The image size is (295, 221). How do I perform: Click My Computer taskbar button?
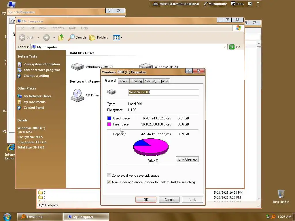86,217
